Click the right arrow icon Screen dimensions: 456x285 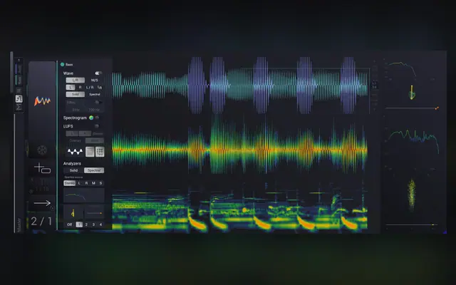pos(42,203)
